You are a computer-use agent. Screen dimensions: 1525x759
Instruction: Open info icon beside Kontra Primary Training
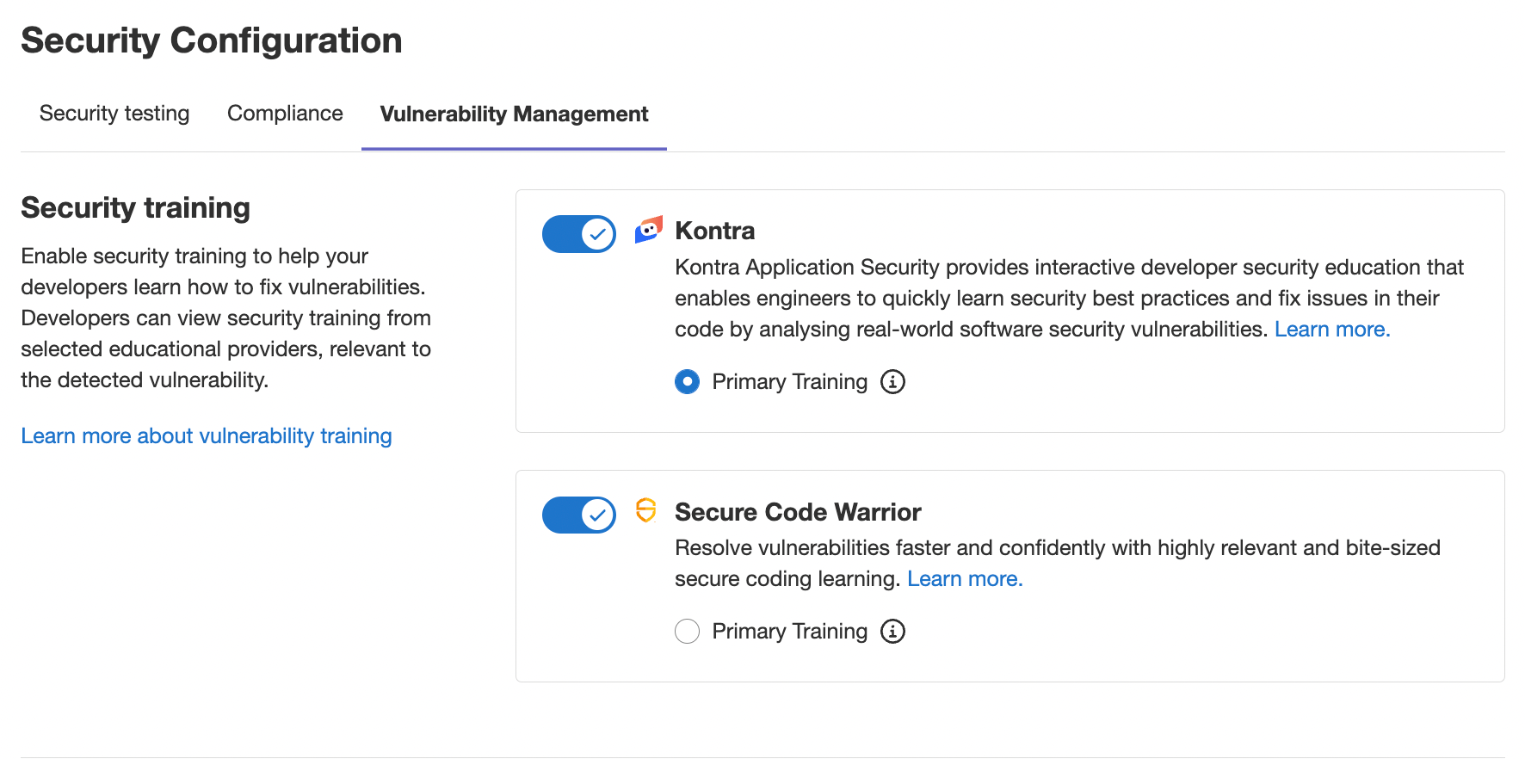[892, 381]
